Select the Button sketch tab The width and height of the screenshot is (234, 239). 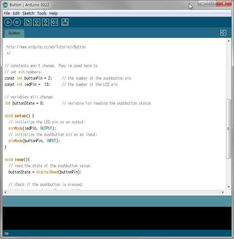pyautogui.click(x=14, y=33)
